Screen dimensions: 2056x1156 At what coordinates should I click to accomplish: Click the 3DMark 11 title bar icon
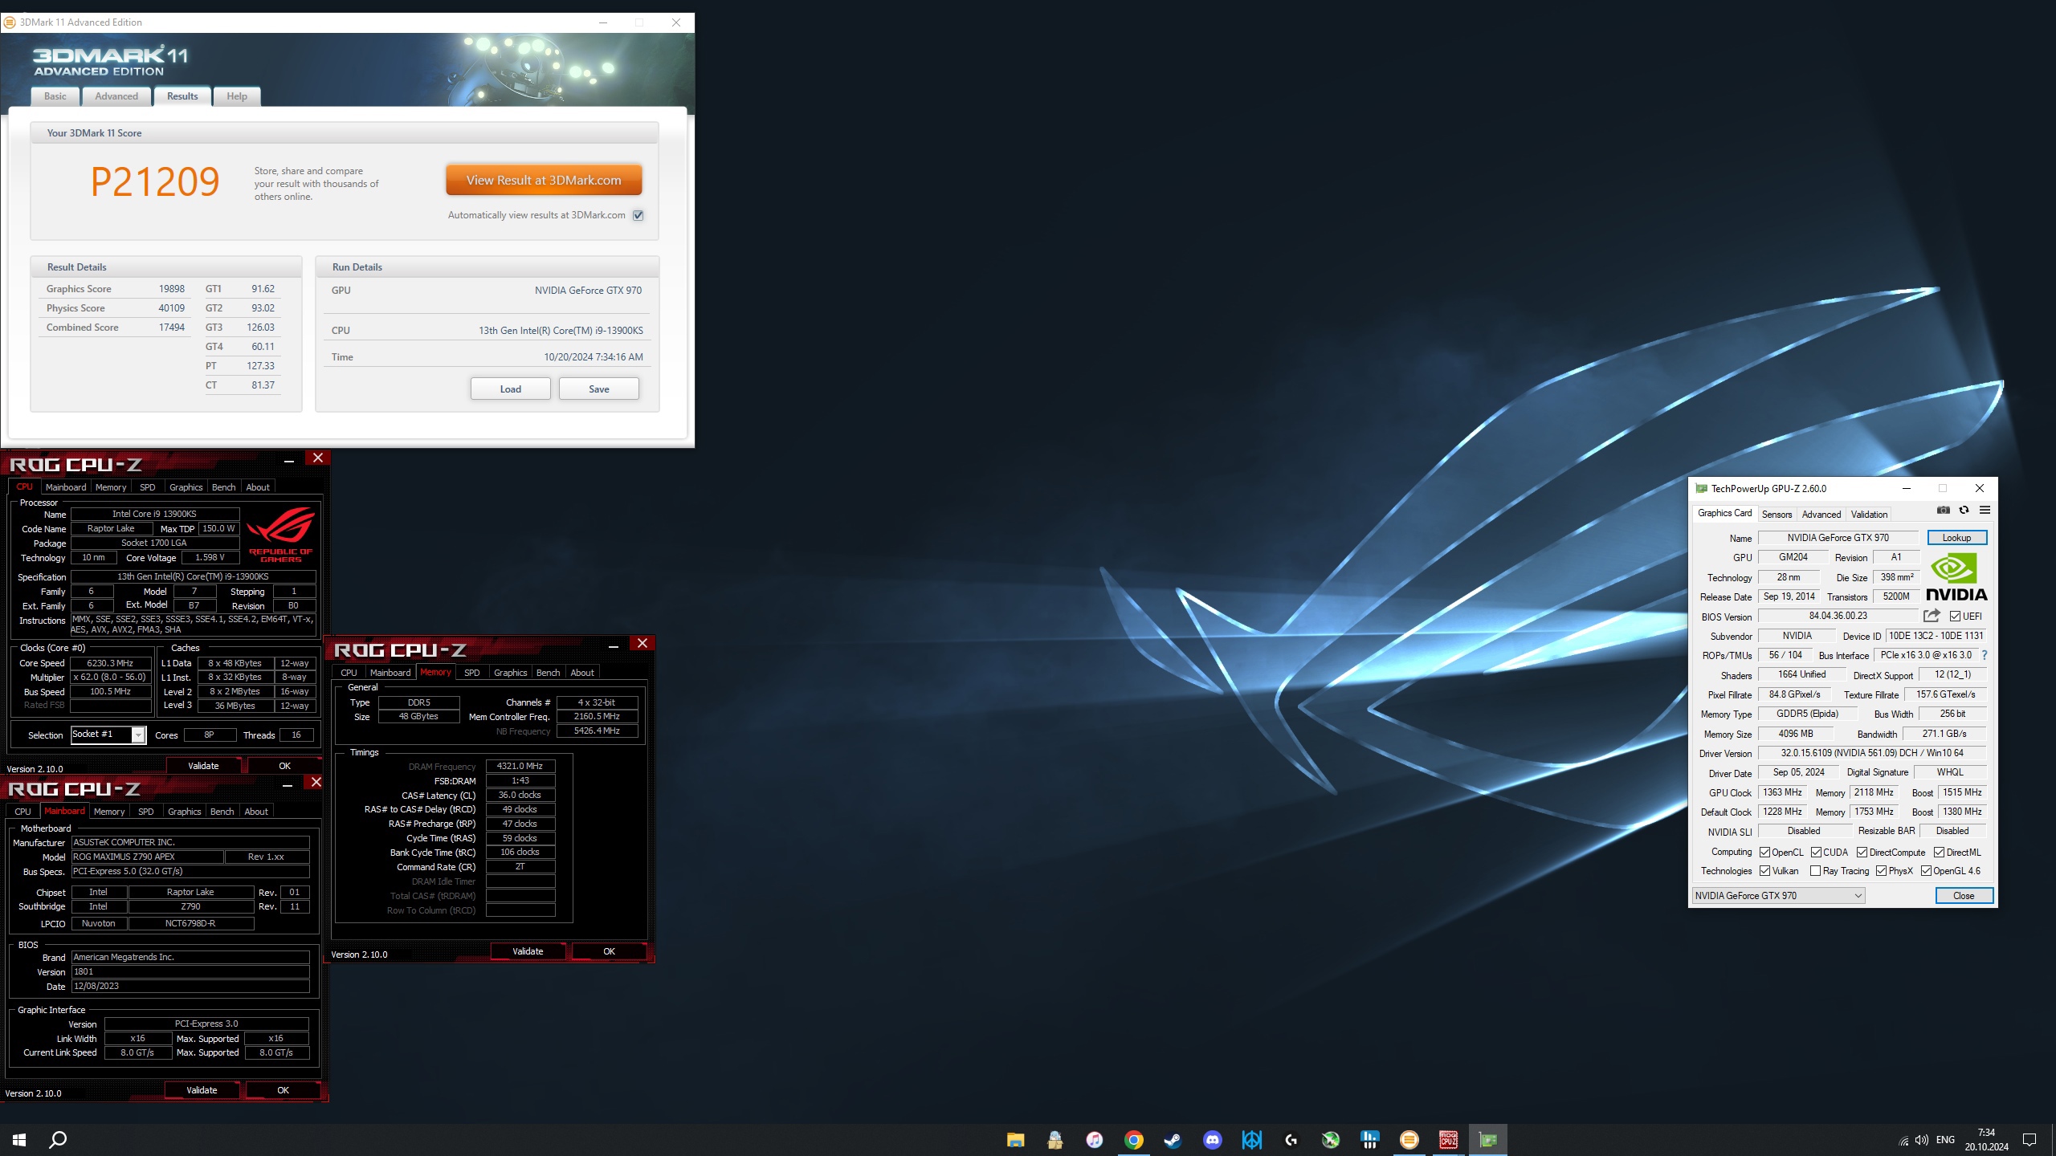10,22
